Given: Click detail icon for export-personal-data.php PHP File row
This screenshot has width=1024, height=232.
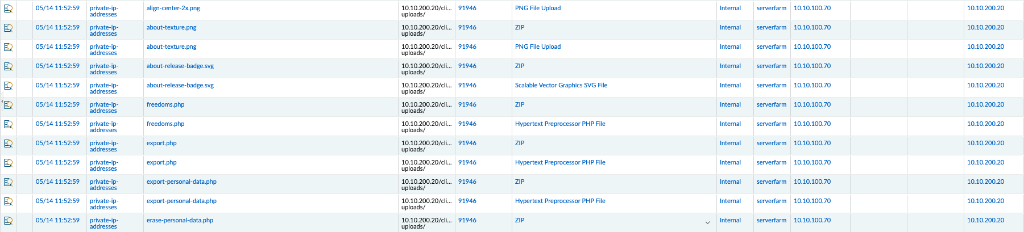Looking at the screenshot, I should tap(8, 201).
